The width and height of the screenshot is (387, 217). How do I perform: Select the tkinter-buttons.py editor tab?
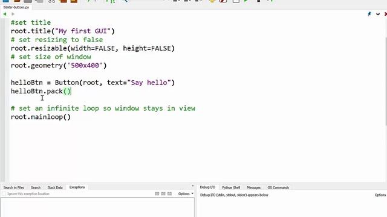pos(16,7)
